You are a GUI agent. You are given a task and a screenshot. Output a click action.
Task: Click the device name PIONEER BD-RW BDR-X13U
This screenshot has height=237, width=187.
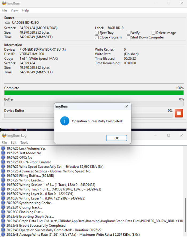coord(42,49)
